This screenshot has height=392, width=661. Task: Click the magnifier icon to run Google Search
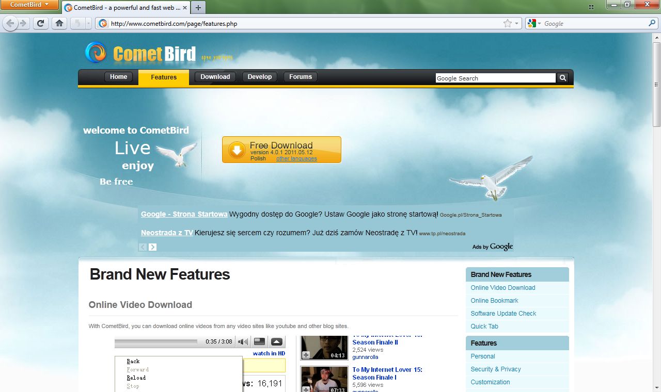click(562, 77)
